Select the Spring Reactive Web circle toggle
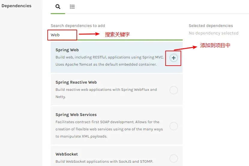Image resolution: width=249 pixels, height=166 pixels. (174, 90)
